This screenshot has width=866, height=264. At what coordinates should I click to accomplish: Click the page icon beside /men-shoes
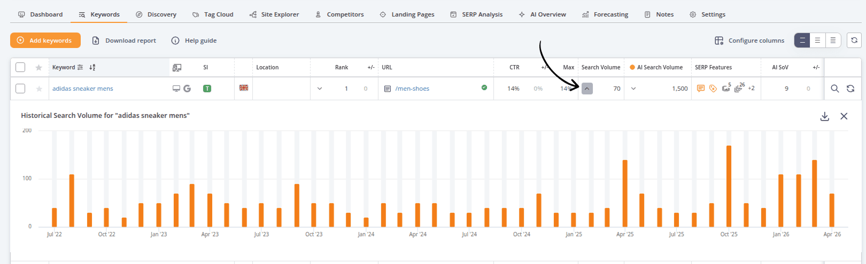tap(388, 89)
